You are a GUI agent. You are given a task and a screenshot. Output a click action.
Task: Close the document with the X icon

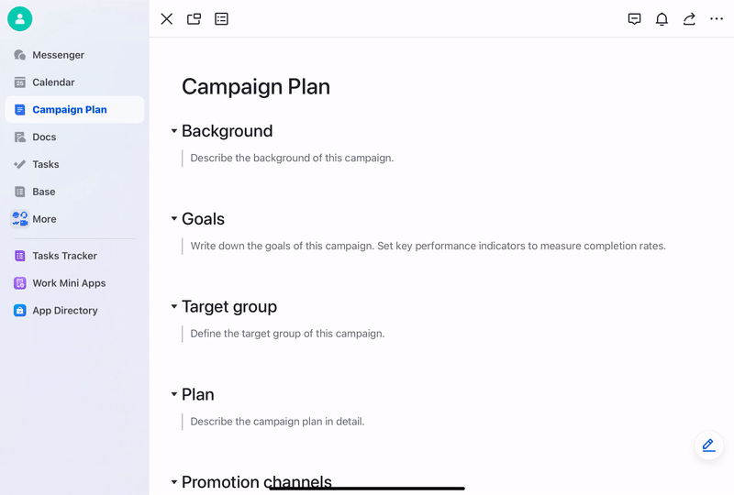tap(167, 19)
